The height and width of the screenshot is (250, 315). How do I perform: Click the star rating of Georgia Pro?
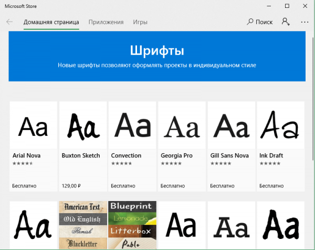pyautogui.click(x=171, y=163)
